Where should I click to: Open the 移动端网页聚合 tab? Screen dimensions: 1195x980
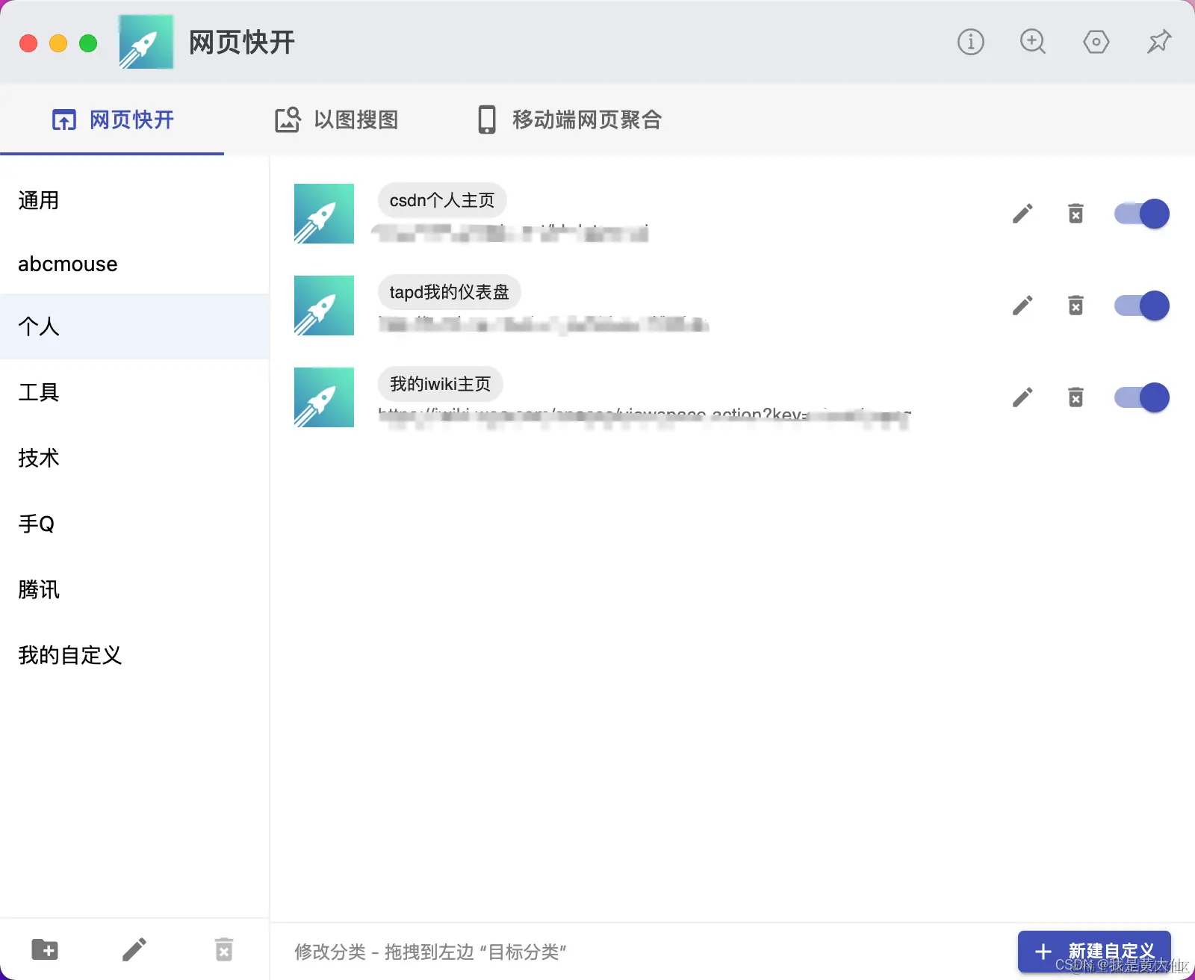point(568,120)
